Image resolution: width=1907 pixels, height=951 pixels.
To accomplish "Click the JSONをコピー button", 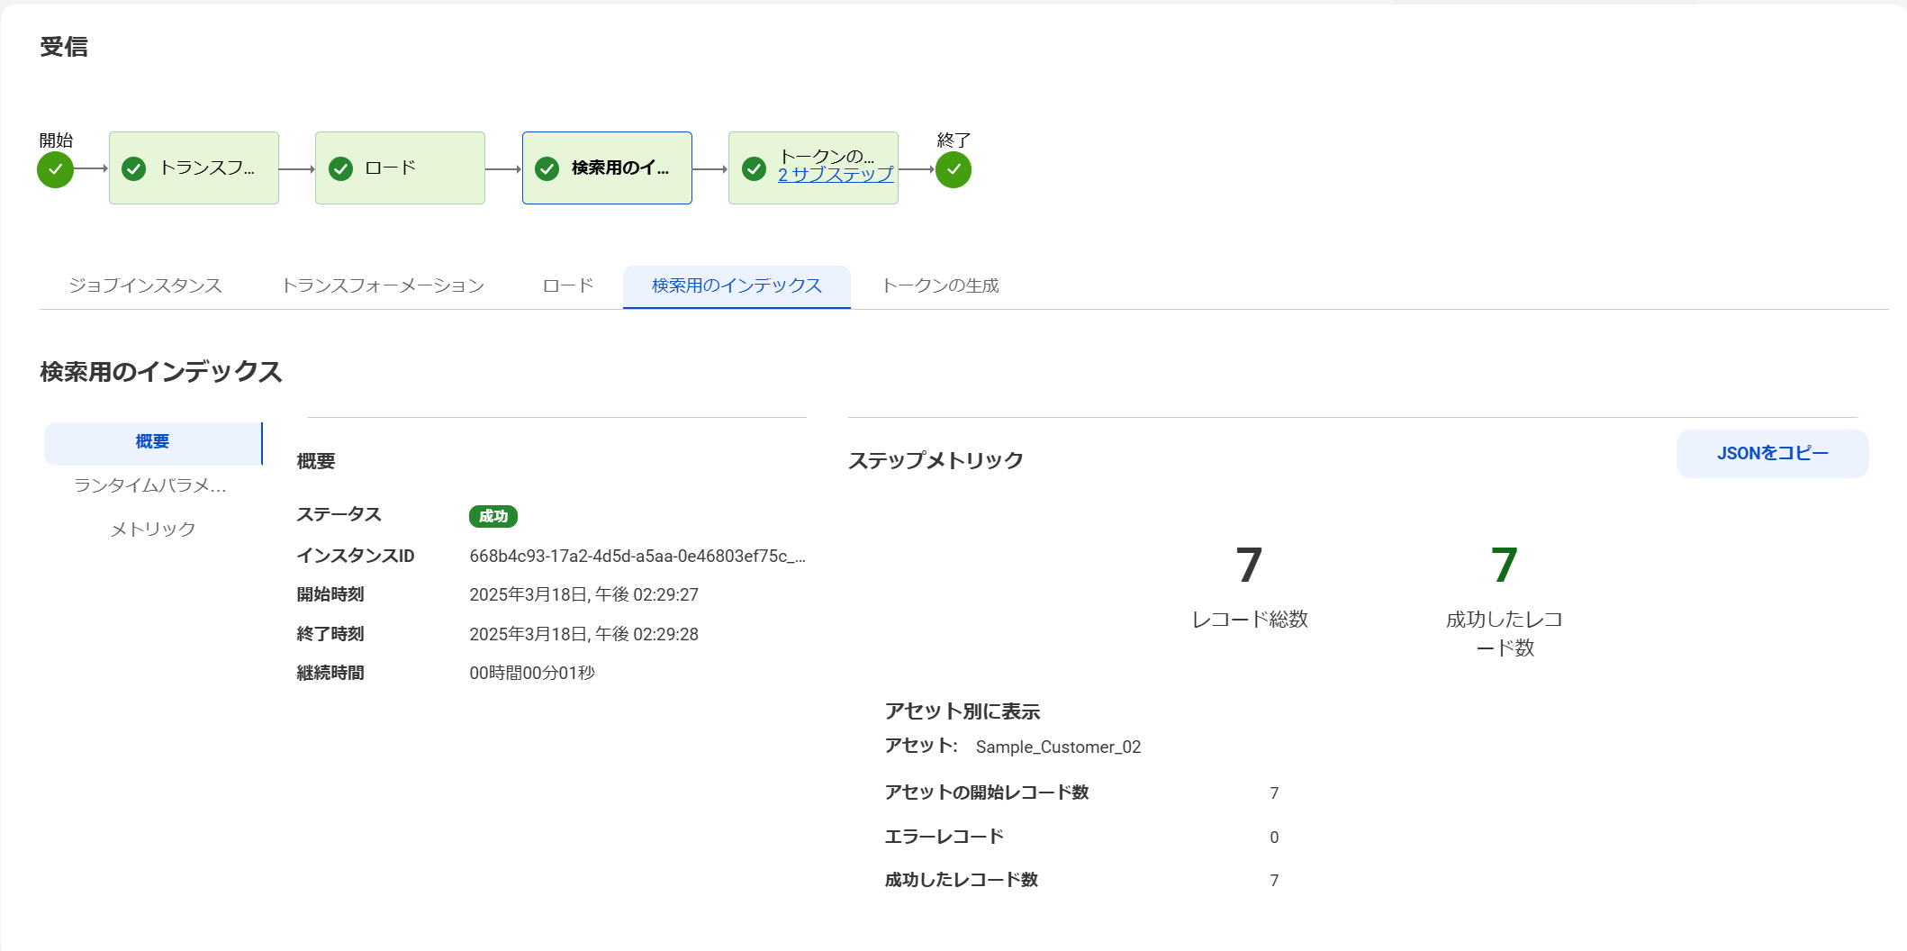I will (1772, 453).
